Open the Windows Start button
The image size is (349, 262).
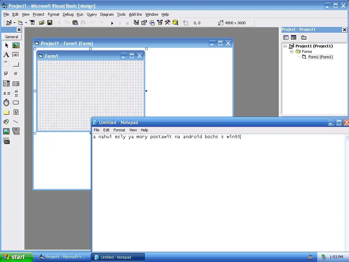click(16, 257)
